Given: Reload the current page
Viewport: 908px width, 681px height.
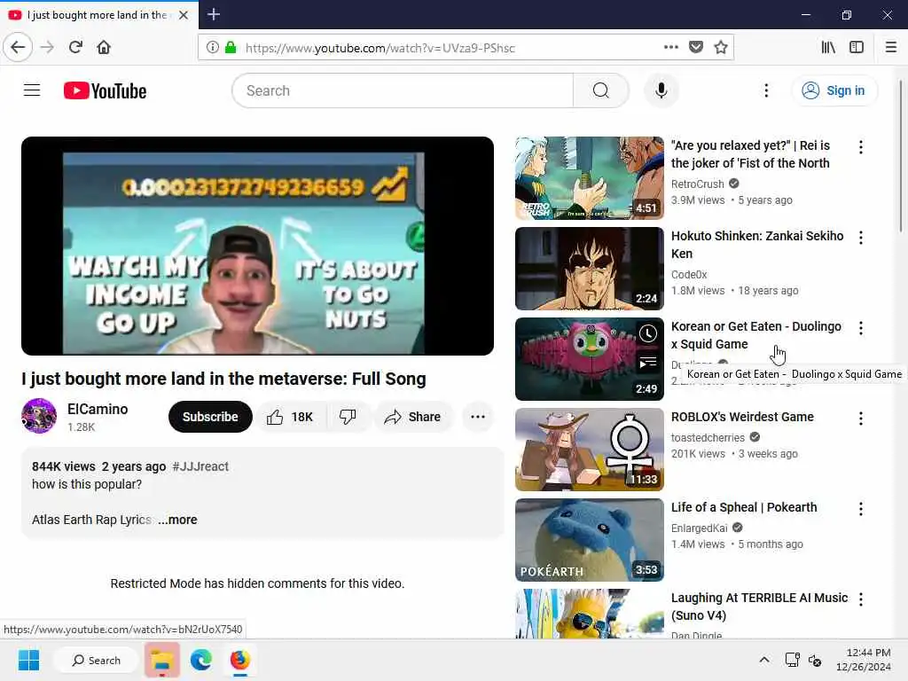Looking at the screenshot, I should [x=75, y=47].
